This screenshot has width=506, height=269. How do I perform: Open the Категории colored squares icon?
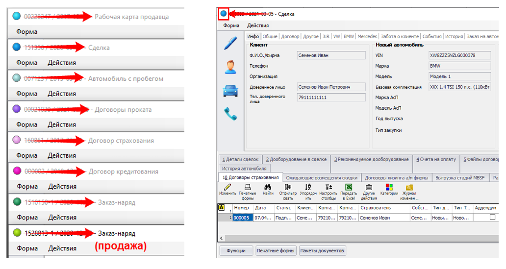point(389,188)
